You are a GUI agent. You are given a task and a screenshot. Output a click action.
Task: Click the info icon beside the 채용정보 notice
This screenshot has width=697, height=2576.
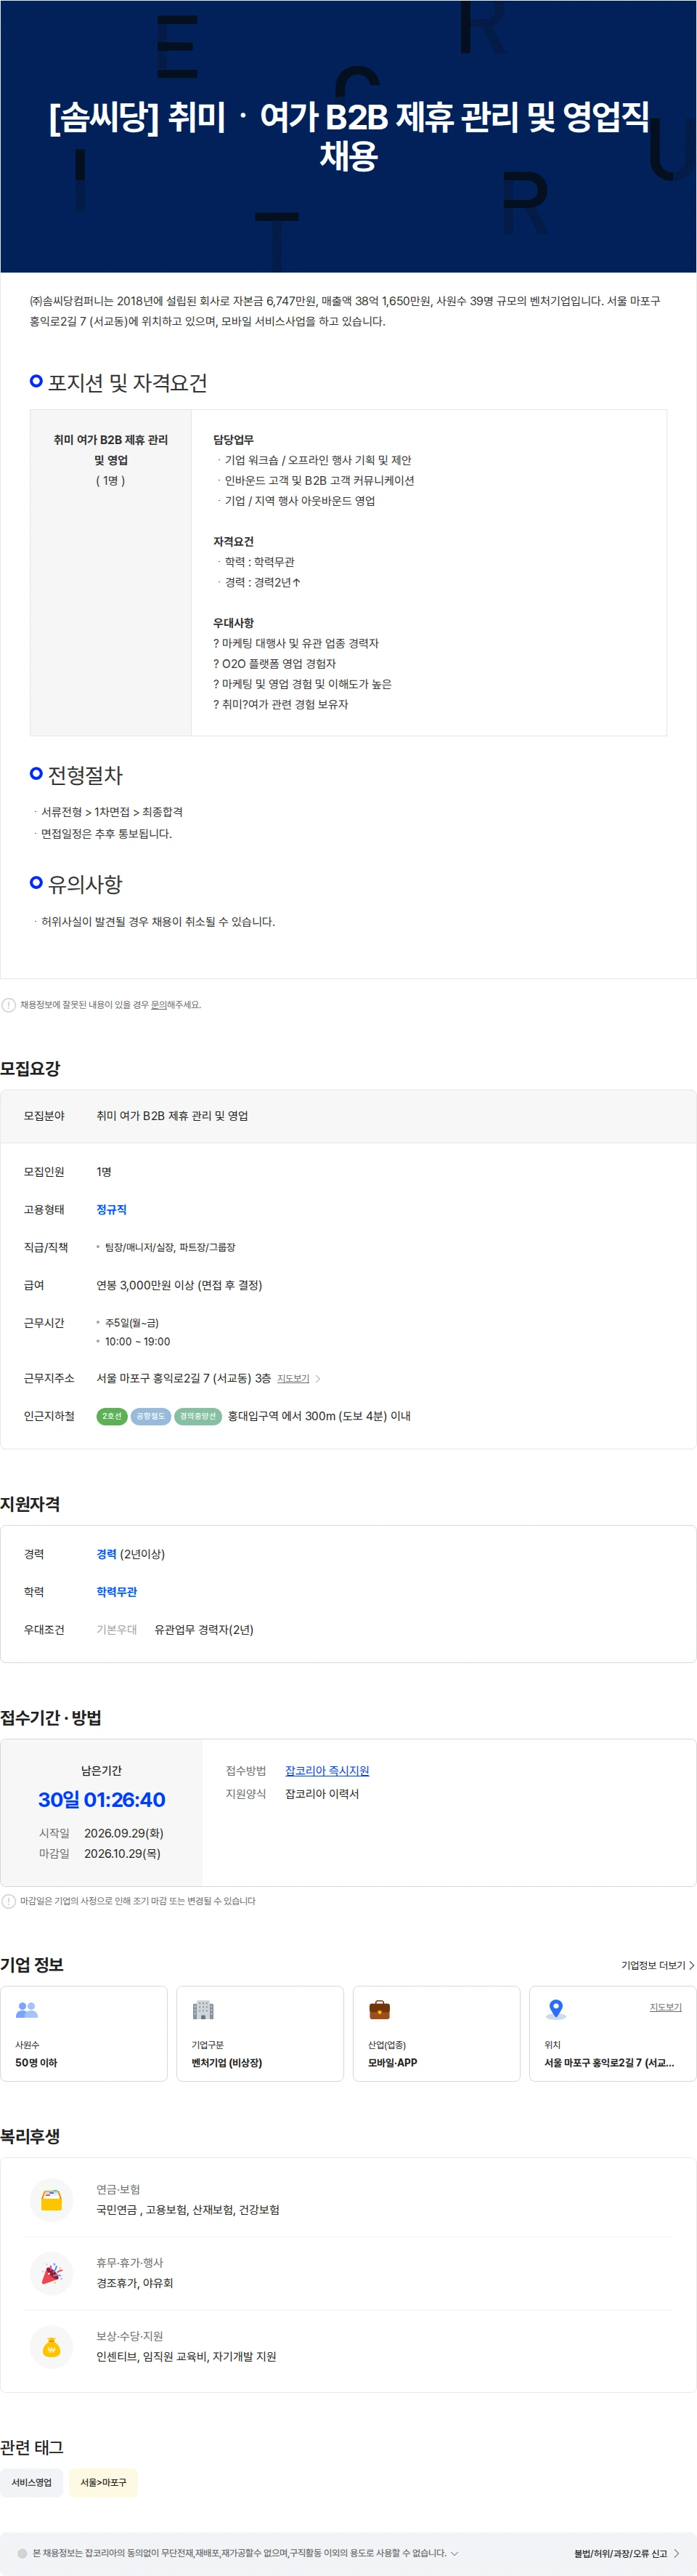[x=9, y=1005]
